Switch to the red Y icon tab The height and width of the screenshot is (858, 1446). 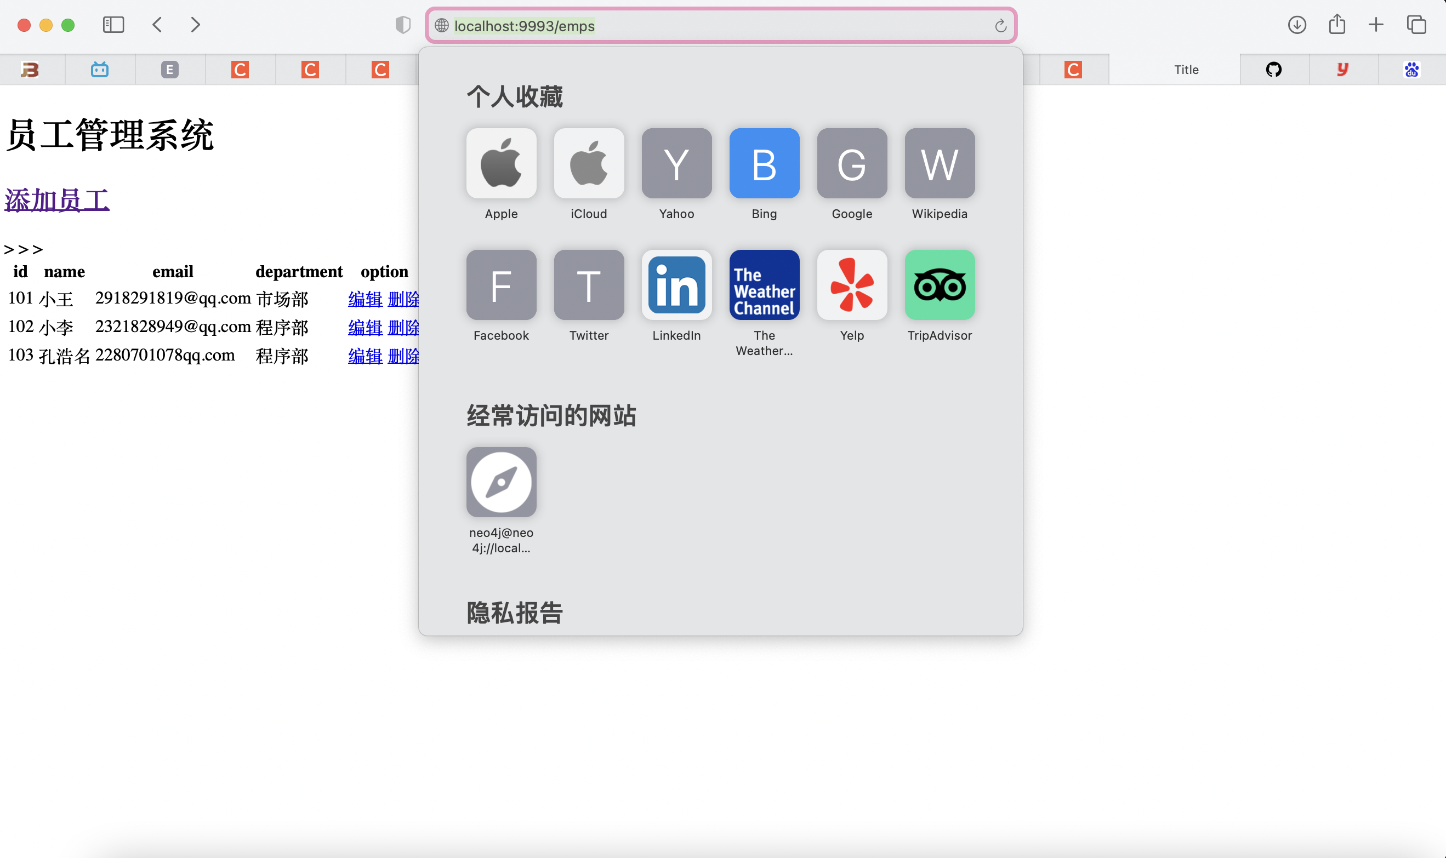(x=1342, y=70)
